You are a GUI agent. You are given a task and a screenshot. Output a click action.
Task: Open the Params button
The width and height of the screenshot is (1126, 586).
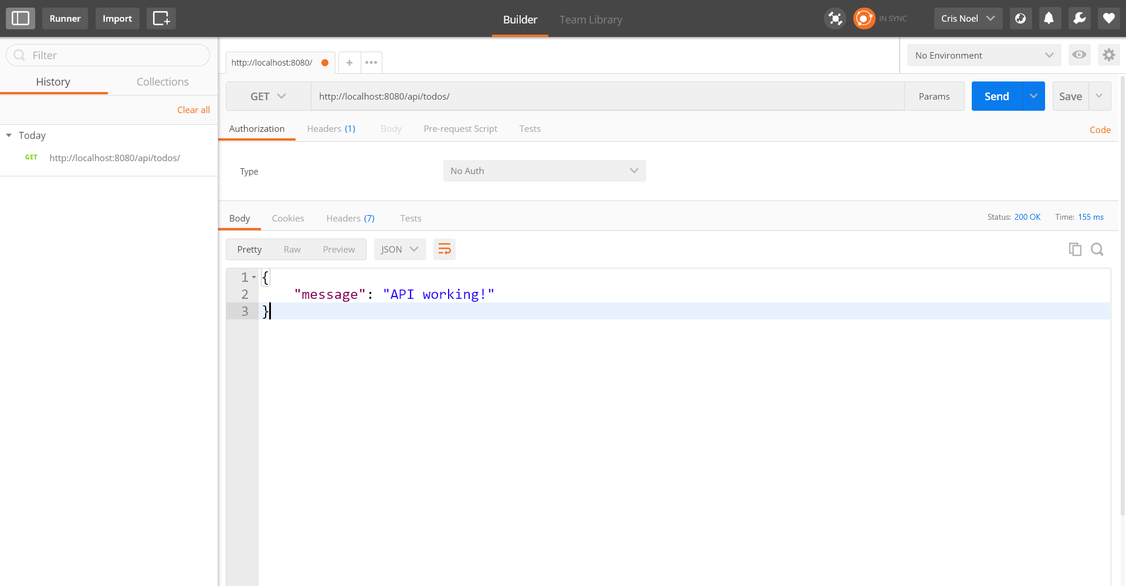click(x=934, y=96)
